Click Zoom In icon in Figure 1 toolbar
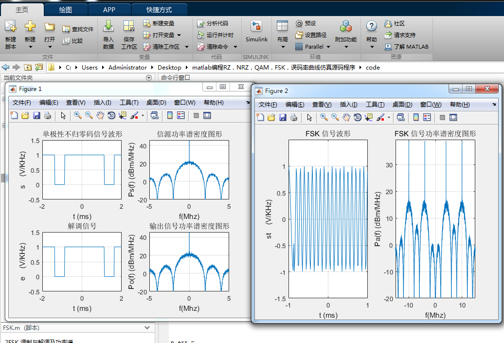The height and width of the screenshot is (343, 504). (77, 115)
